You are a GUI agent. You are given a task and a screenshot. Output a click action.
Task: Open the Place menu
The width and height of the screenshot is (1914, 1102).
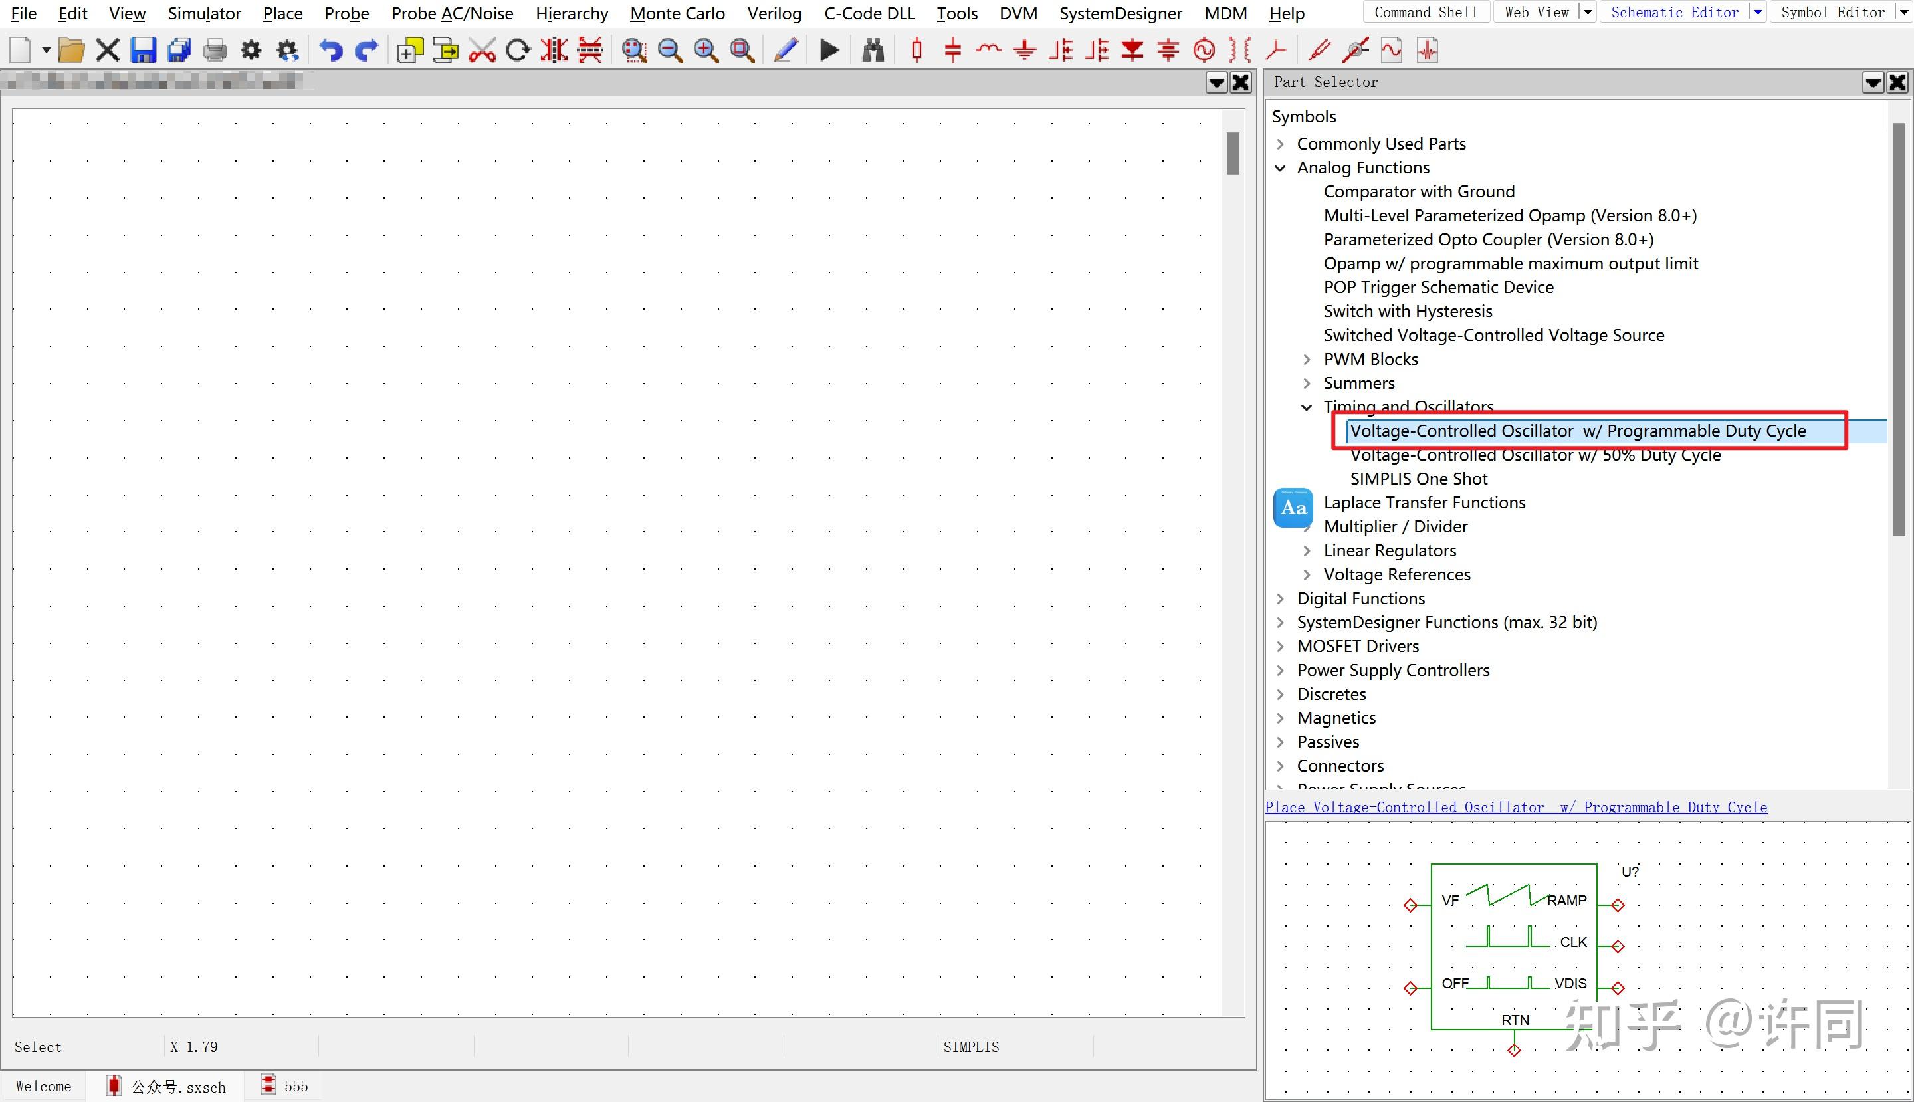coord(282,13)
